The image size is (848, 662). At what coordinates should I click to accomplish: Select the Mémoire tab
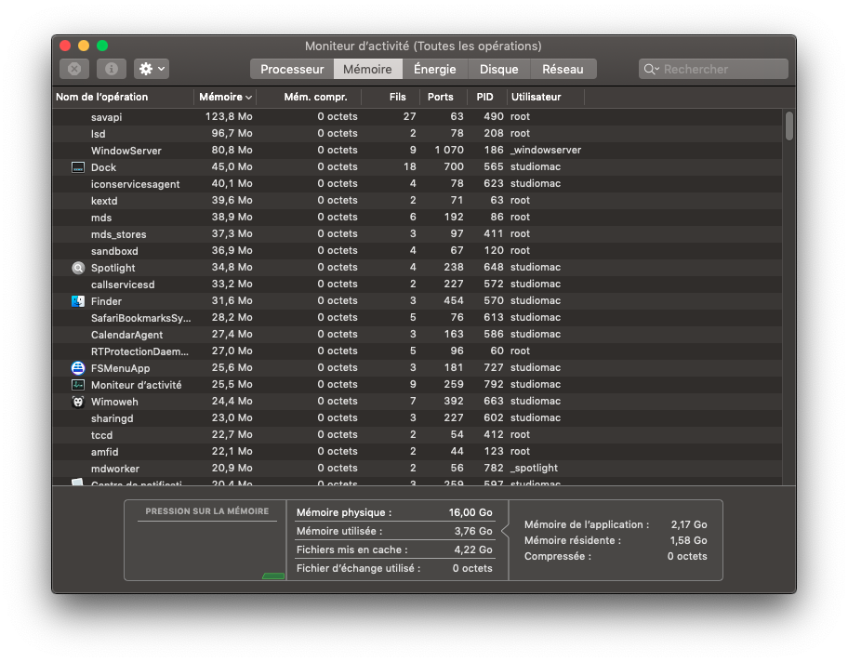click(368, 69)
